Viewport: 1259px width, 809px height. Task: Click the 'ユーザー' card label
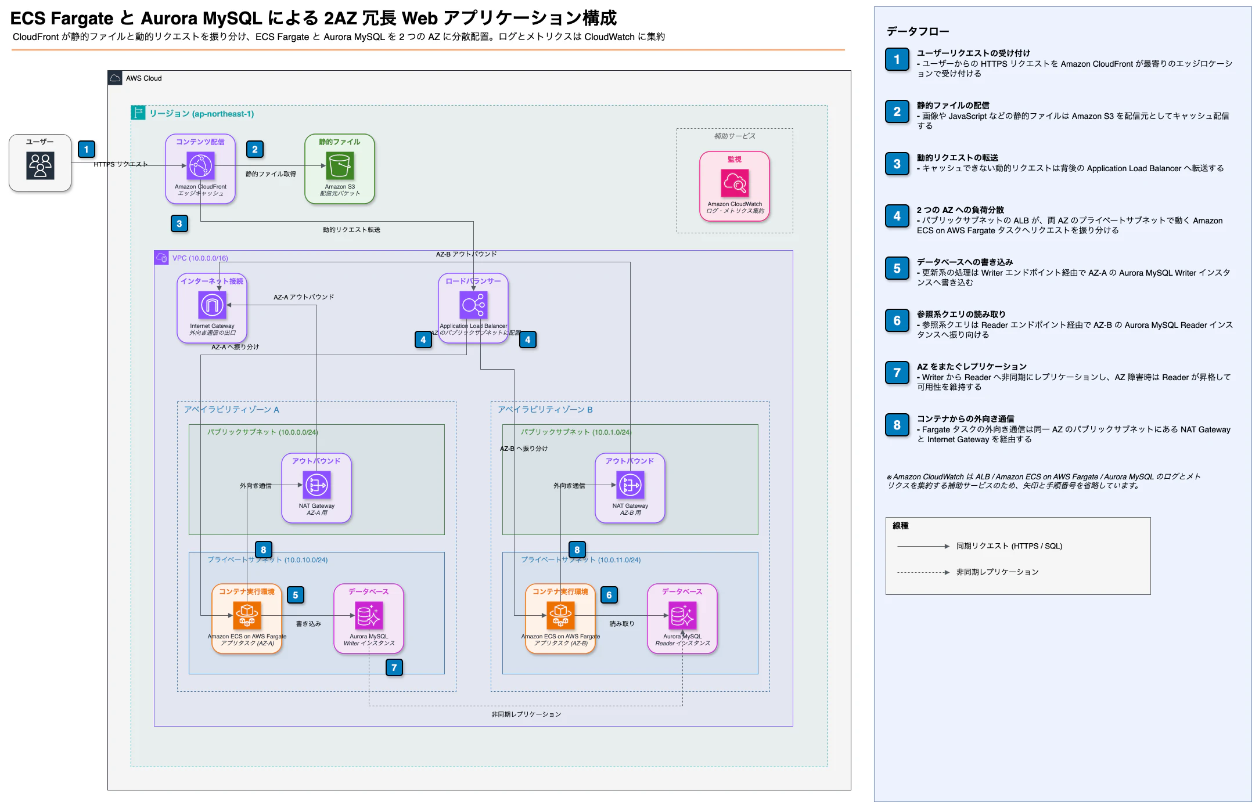40,142
